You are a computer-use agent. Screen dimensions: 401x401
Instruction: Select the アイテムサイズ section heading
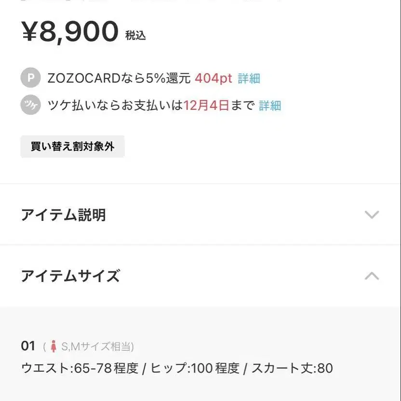pyautogui.click(x=70, y=276)
